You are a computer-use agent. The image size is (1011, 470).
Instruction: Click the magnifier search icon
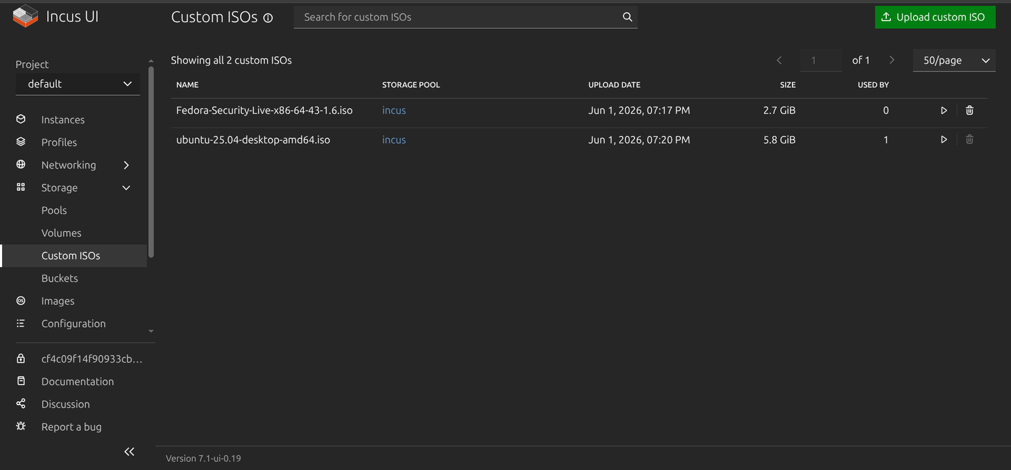click(x=627, y=17)
